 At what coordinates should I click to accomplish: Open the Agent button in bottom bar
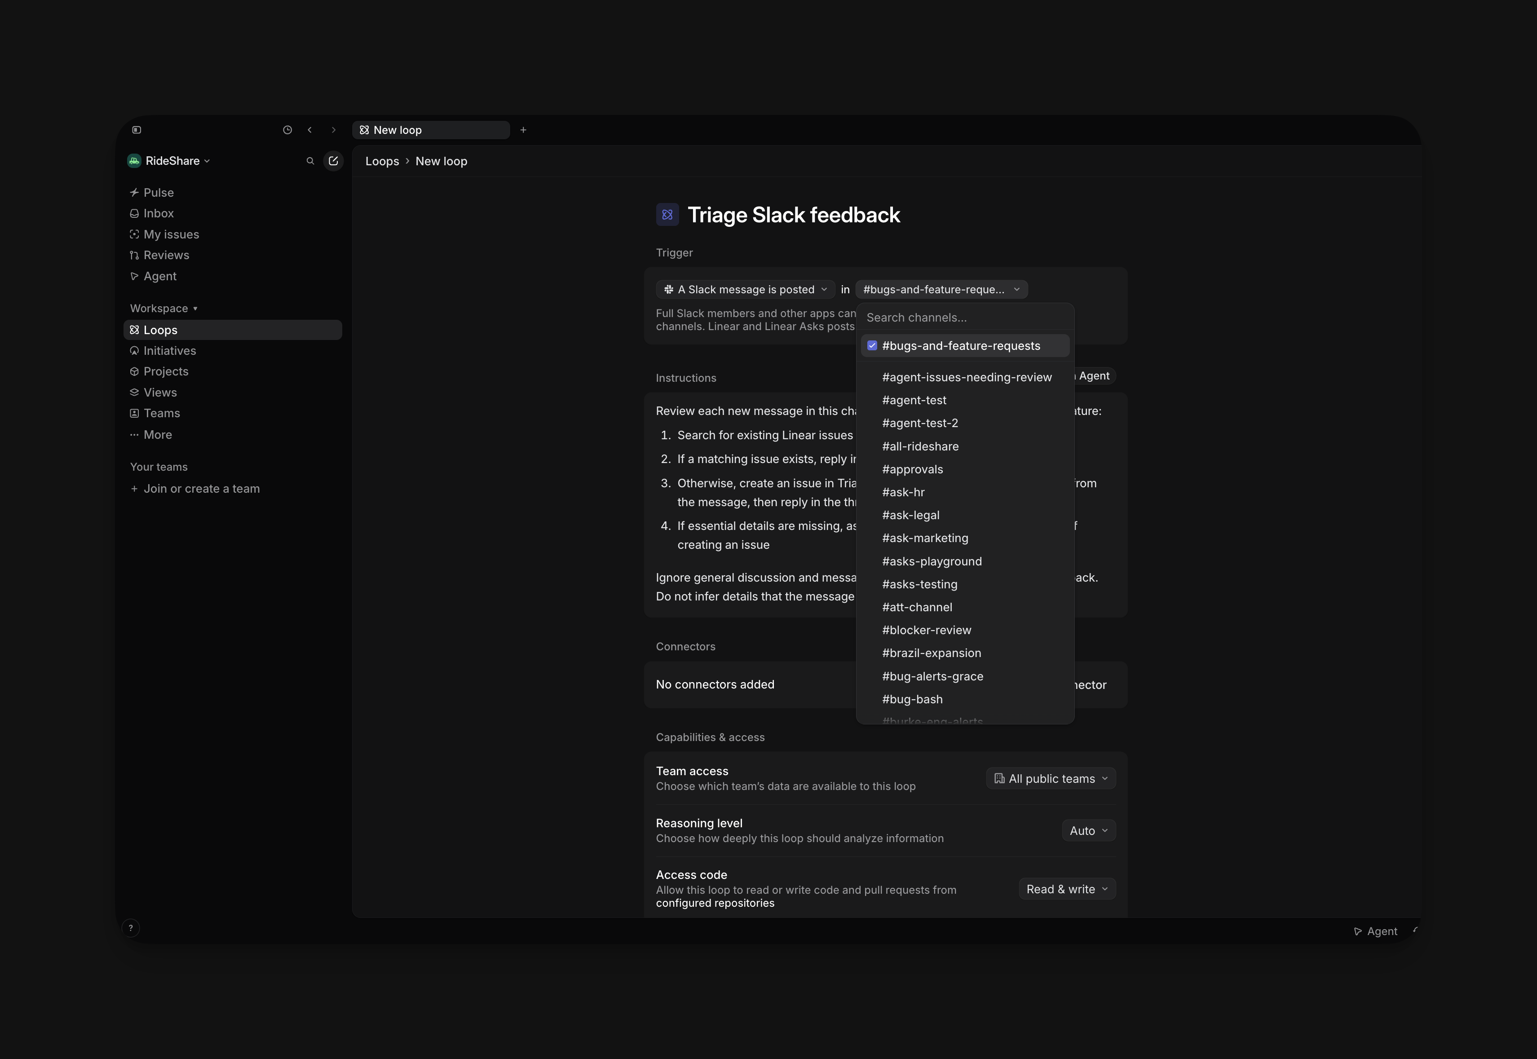click(x=1375, y=931)
